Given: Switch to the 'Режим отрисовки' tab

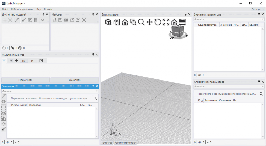Looking at the screenshot, I should click(125, 143).
